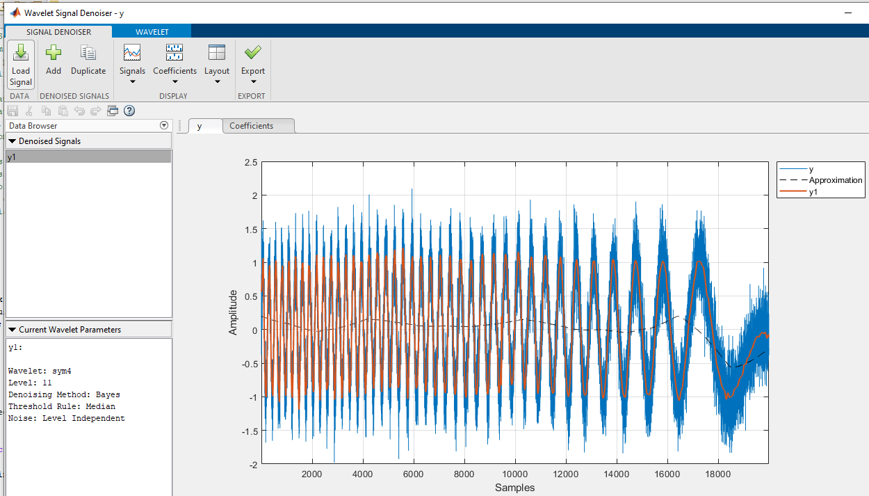Image resolution: width=869 pixels, height=496 pixels.
Task: Collapse the Current Wavelet Parameters section
Action: tap(13, 330)
